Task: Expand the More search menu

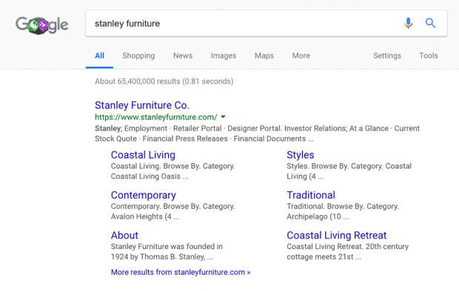Action: pyautogui.click(x=301, y=55)
